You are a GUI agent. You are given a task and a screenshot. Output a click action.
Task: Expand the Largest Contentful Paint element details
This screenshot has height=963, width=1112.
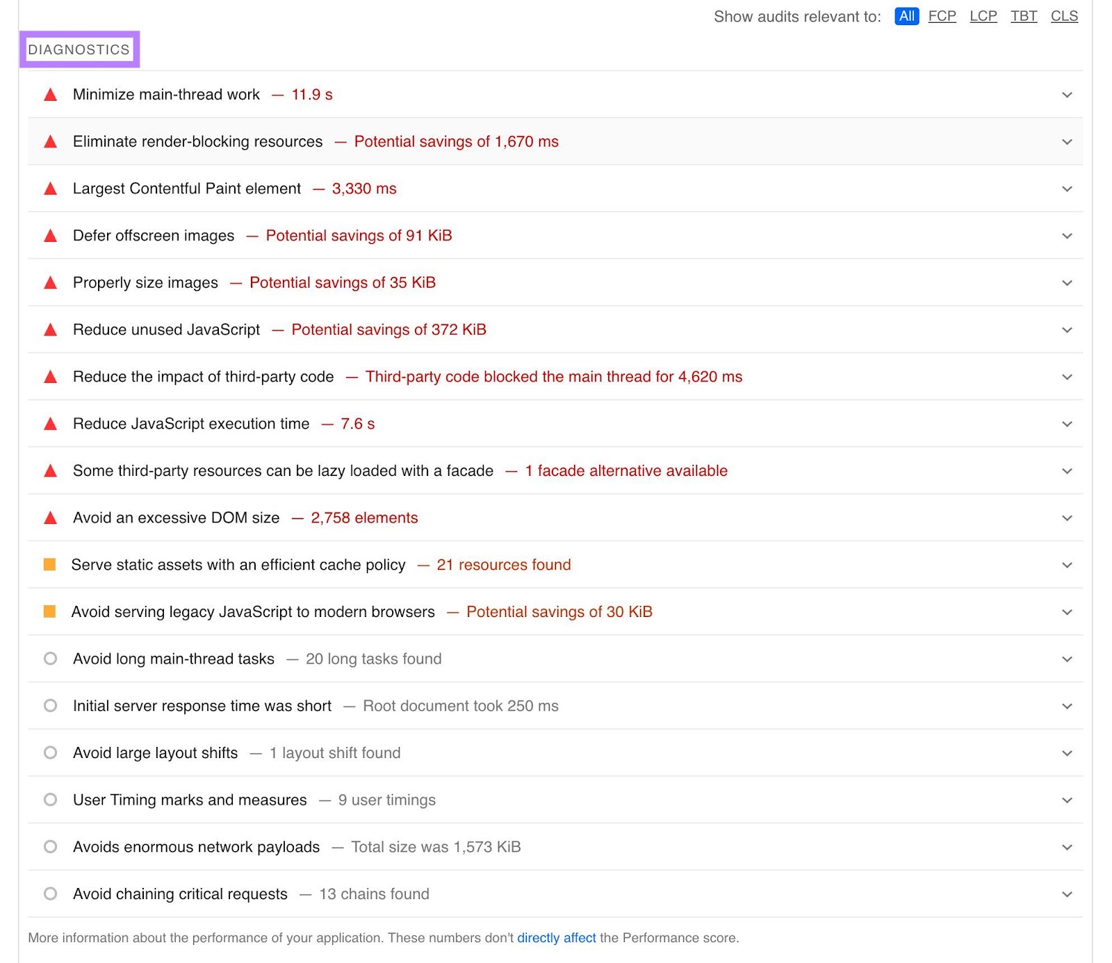pyautogui.click(x=1066, y=188)
